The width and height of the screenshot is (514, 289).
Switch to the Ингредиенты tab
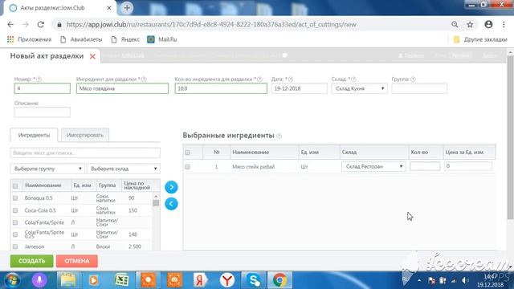34,135
